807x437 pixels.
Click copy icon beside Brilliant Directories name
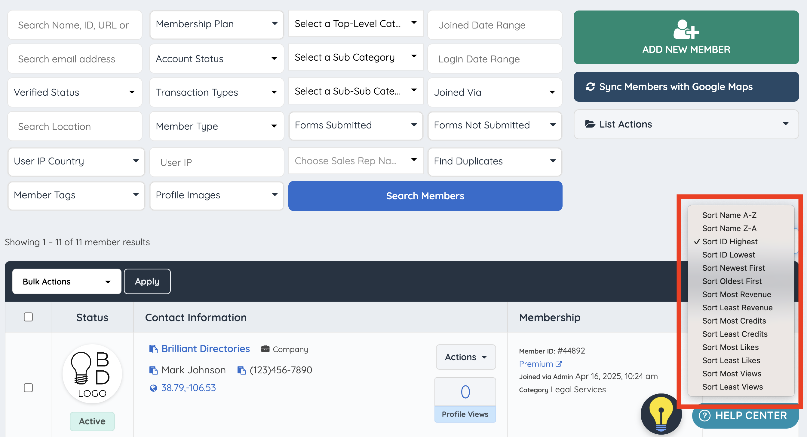[153, 349]
